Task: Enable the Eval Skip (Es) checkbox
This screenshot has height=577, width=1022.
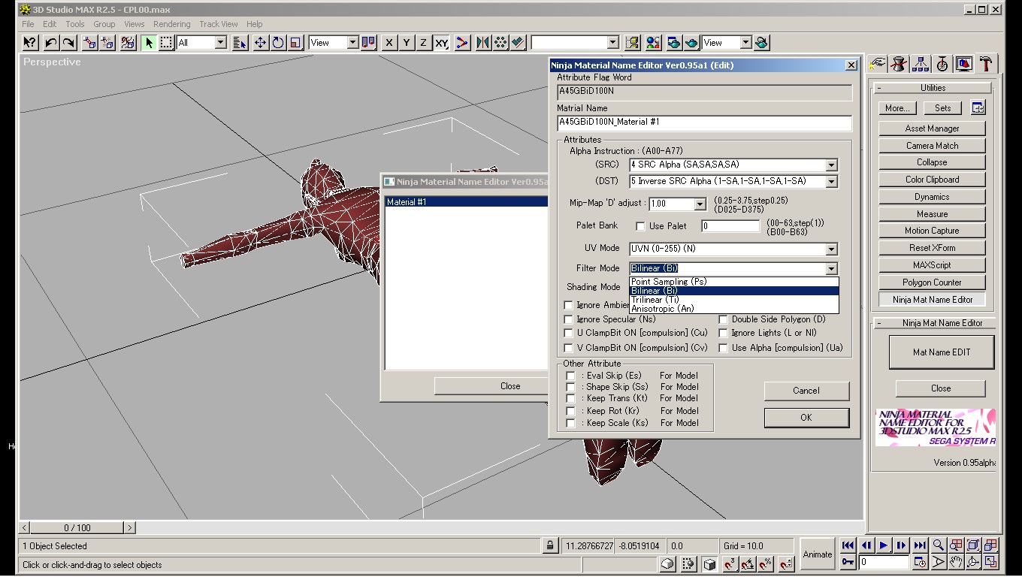Action: click(571, 376)
